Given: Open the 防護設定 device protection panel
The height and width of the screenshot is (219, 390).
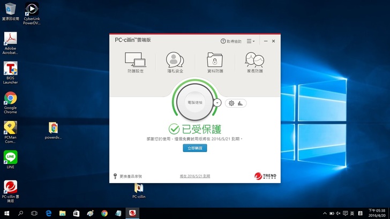Looking at the screenshot, I should 136,62.
